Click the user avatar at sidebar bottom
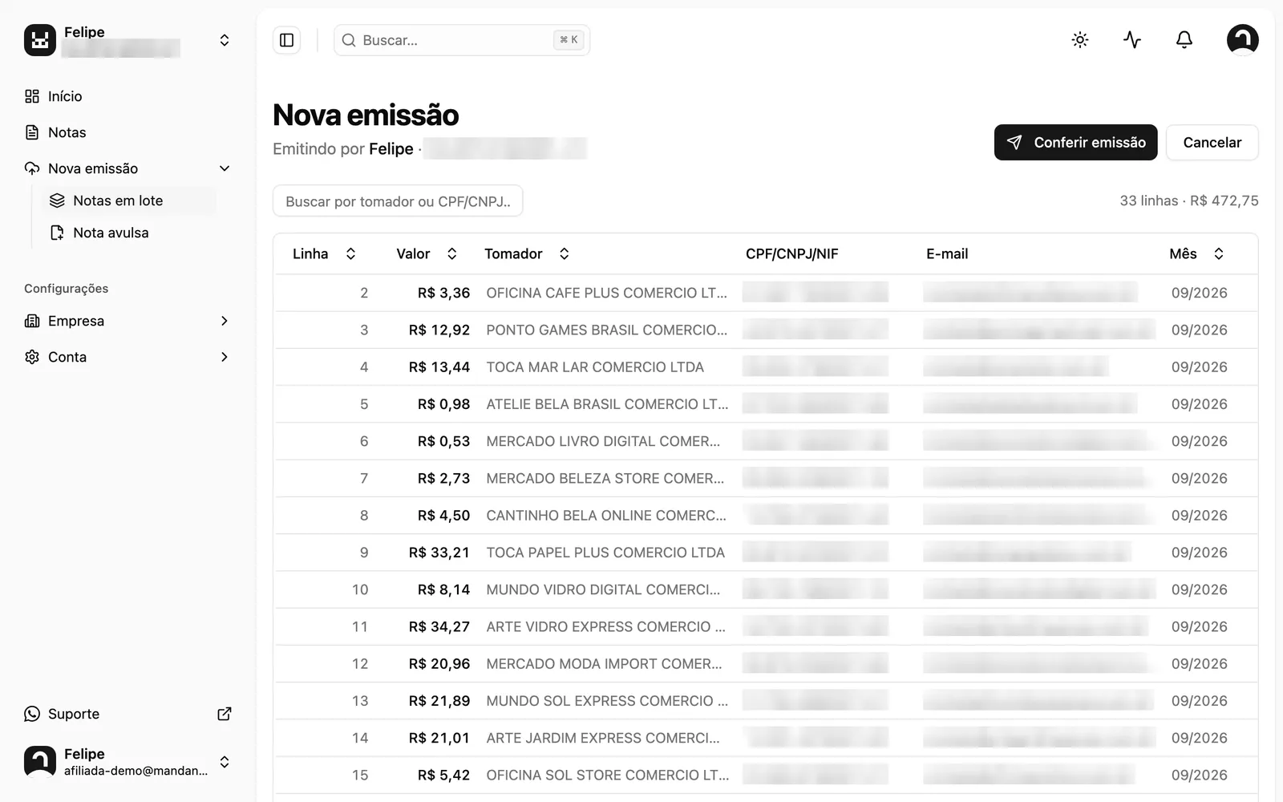The image size is (1283, 802). click(40, 762)
